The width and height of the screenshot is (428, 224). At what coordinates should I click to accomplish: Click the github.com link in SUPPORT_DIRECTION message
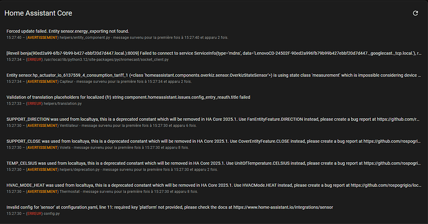[398, 119]
